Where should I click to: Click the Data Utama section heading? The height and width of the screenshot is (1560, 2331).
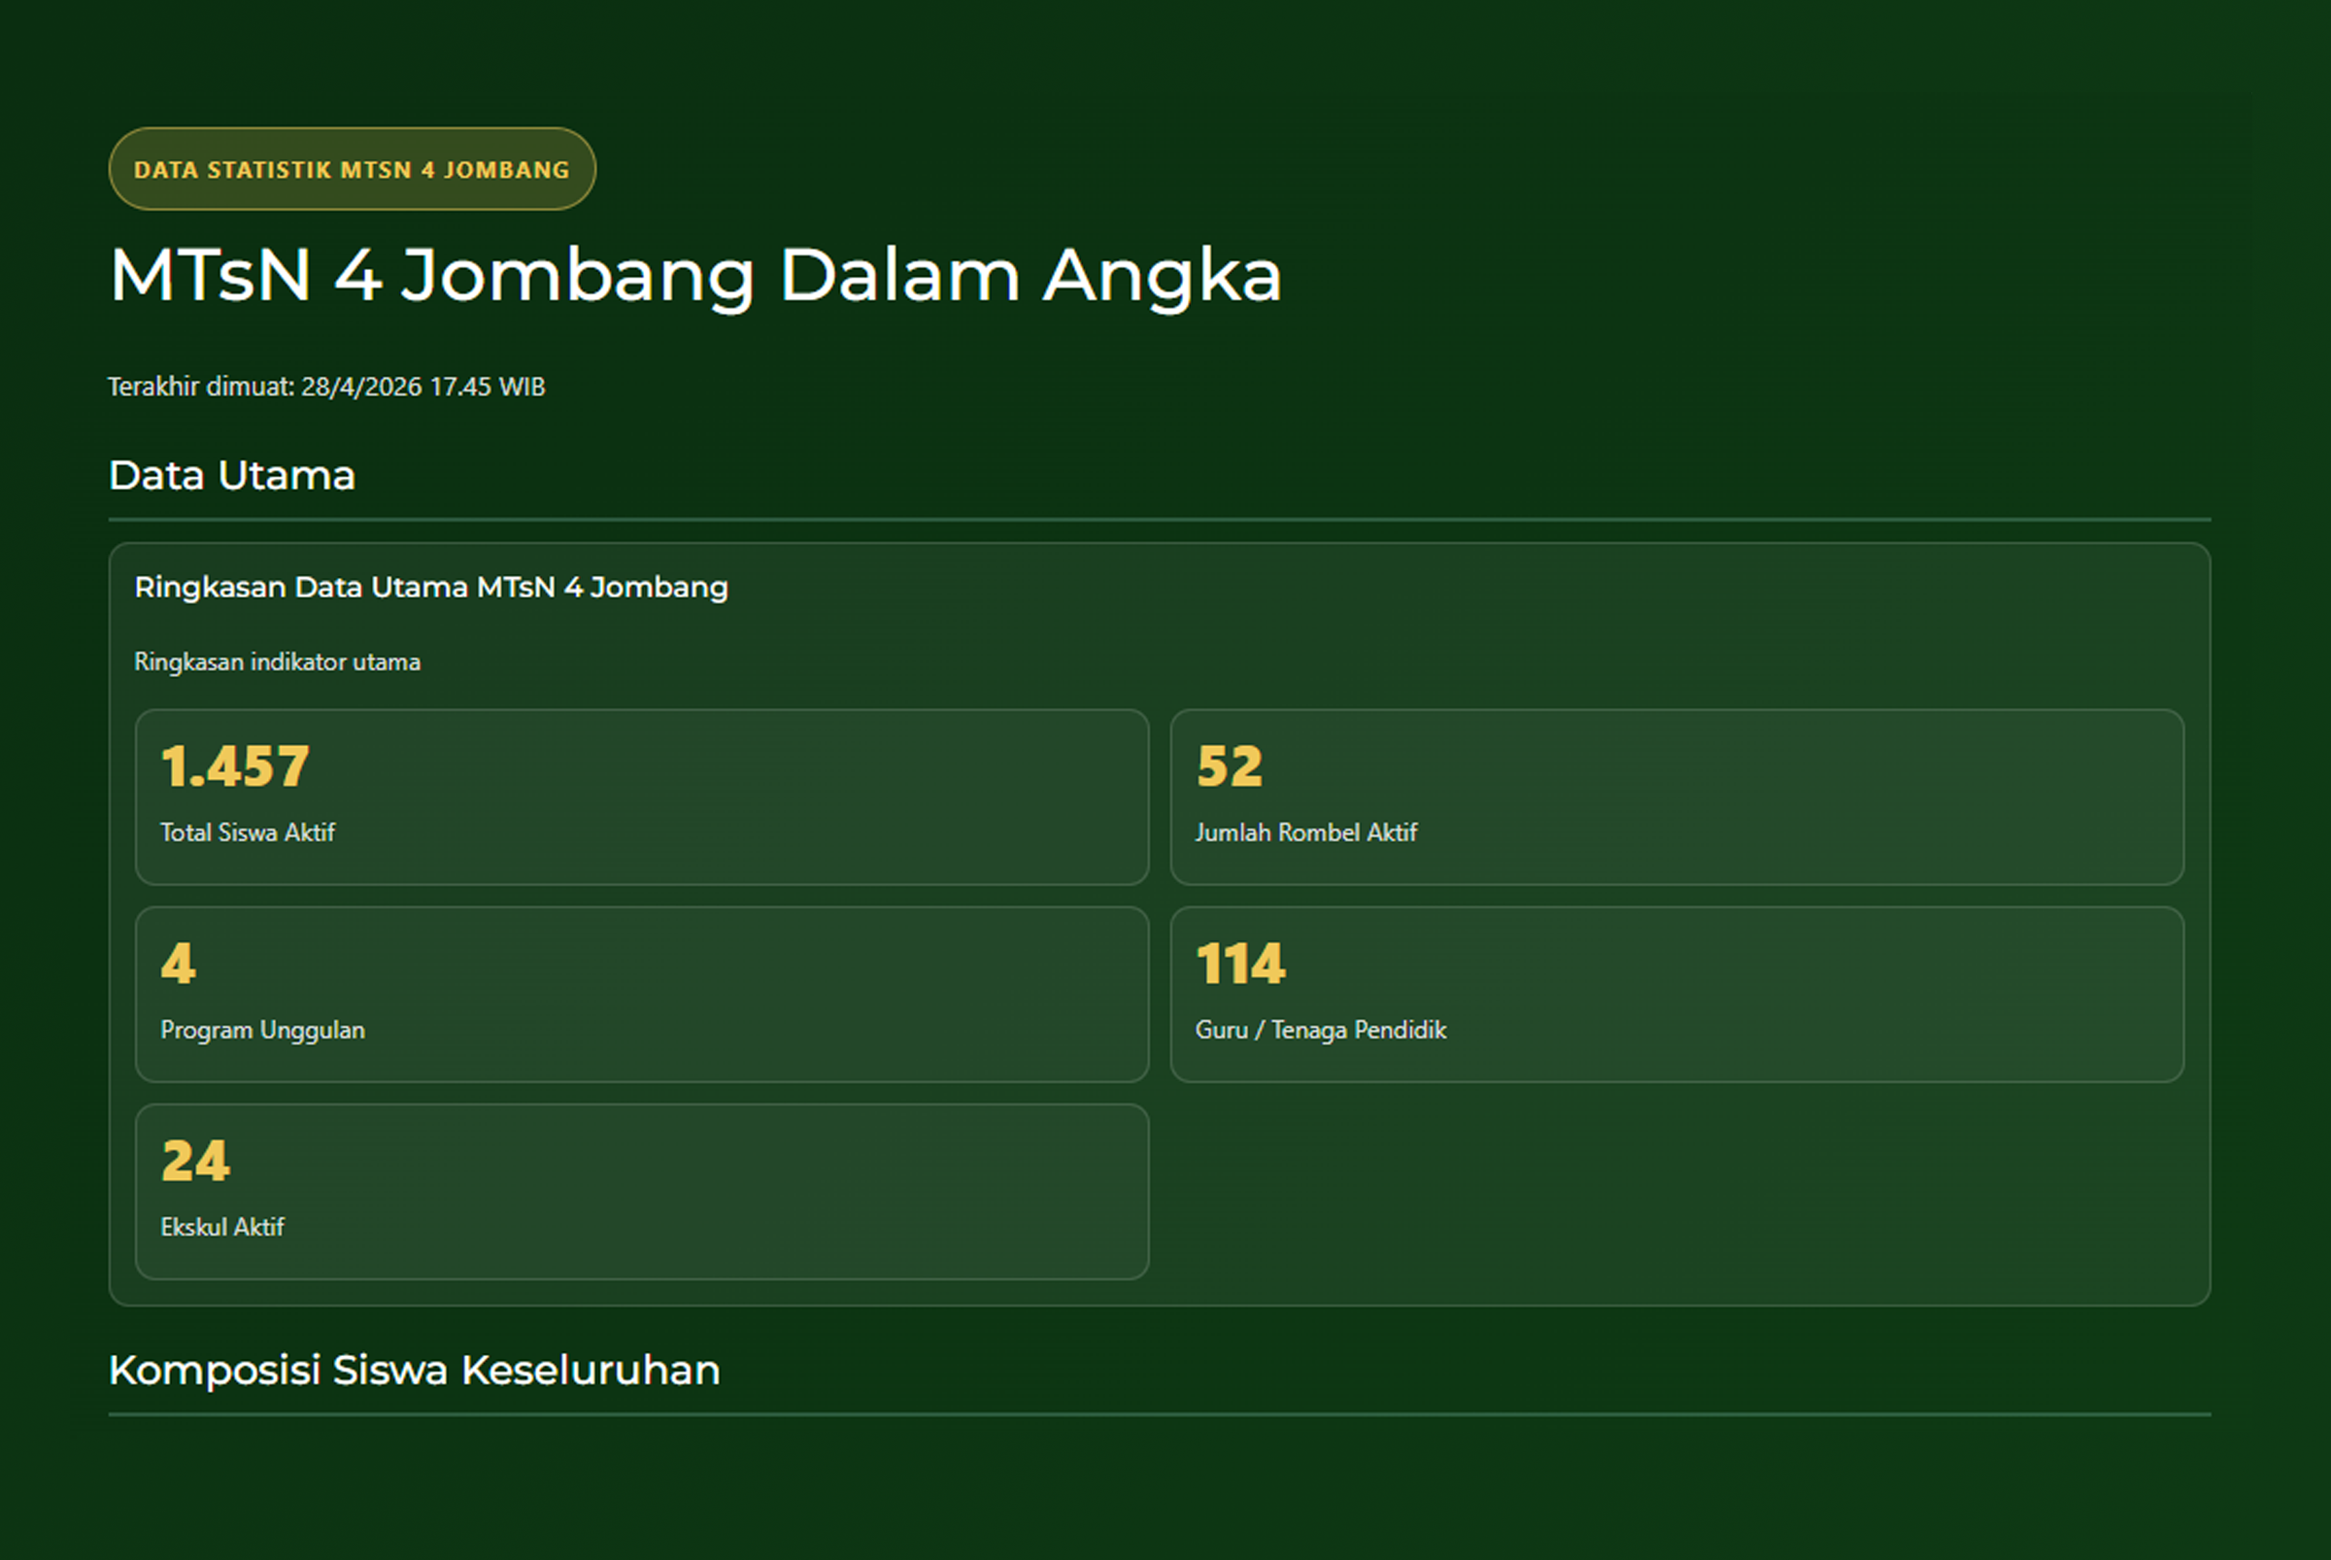(232, 476)
